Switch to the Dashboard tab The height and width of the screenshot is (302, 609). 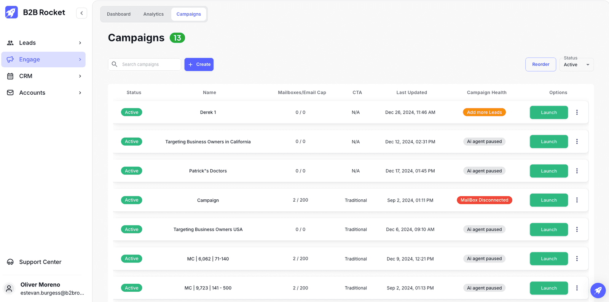pos(119,14)
